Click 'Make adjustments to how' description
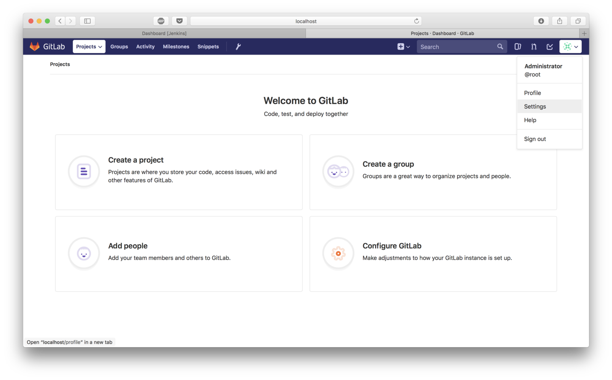 coord(437,258)
